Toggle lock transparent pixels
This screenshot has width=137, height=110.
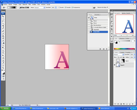click(x=118, y=57)
